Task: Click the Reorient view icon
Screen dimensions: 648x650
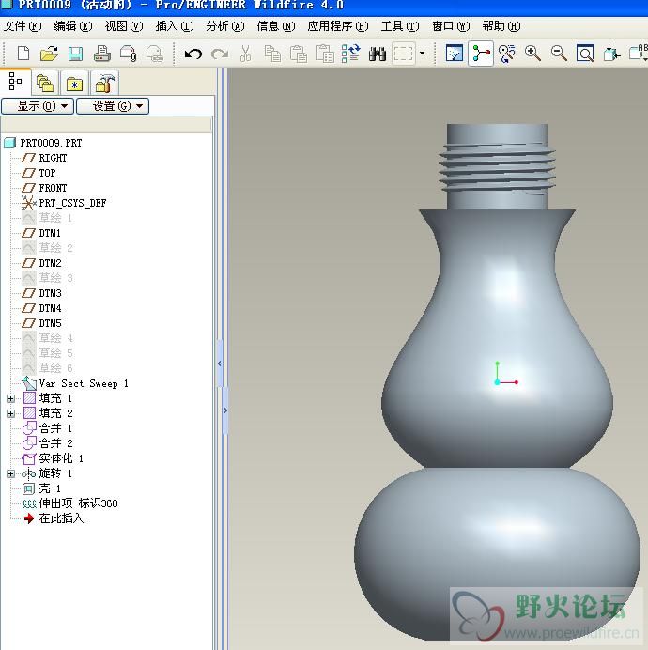Action: coord(611,54)
